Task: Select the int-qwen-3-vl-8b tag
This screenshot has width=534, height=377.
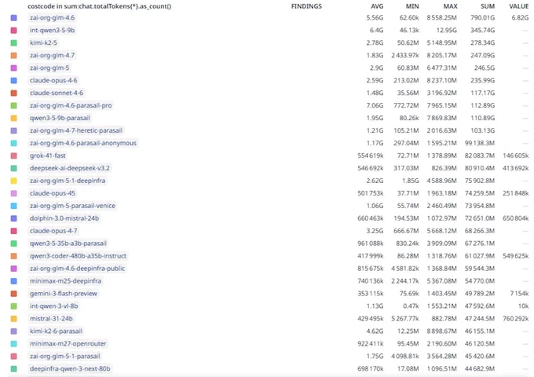Action: click(x=54, y=306)
